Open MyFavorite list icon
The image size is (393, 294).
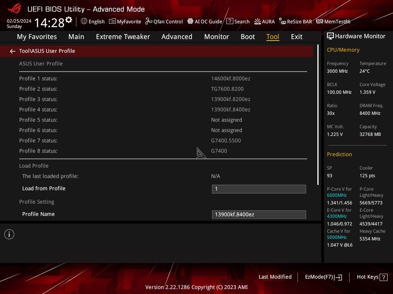tap(112, 21)
